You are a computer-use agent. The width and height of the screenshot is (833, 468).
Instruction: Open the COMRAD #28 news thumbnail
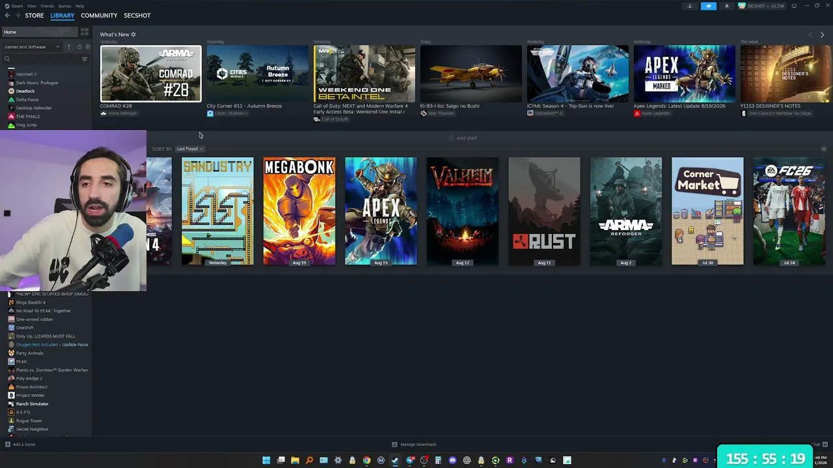click(x=151, y=73)
